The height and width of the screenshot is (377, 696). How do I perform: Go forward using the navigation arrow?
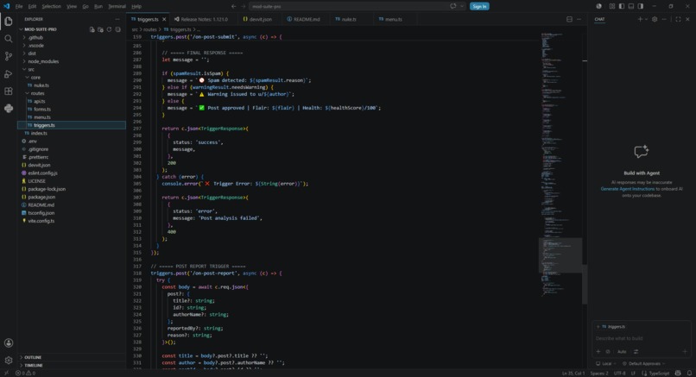click(243, 6)
